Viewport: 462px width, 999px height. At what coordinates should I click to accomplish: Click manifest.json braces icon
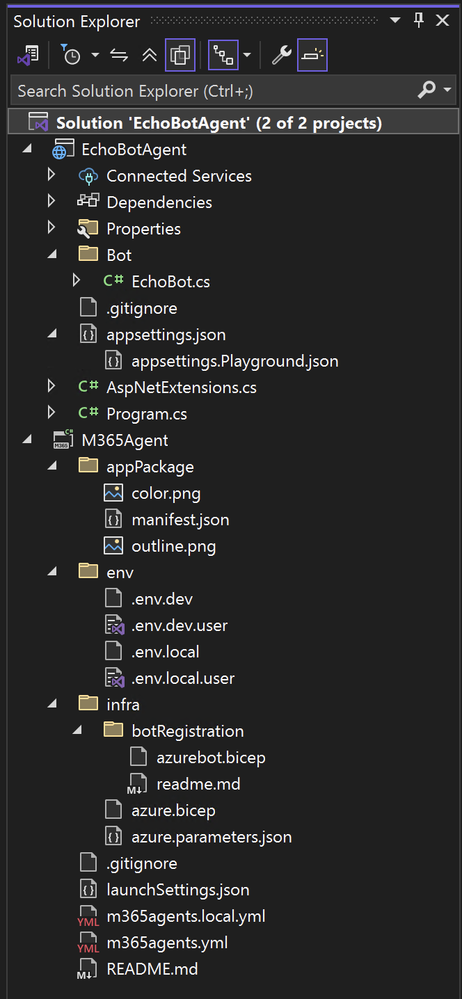point(113,519)
